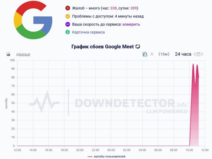Click the right arrow after calendar icon
Screen dimensions: 212x159
coord(202,54)
